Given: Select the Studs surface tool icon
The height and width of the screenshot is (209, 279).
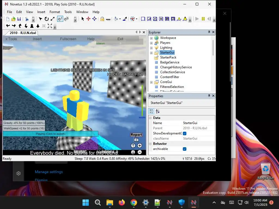Looking at the screenshot, I should (161, 19).
